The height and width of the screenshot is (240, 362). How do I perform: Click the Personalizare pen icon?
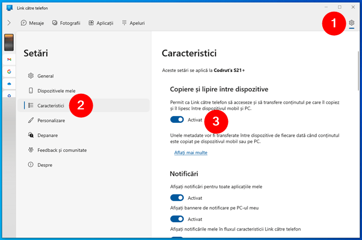coord(31,120)
